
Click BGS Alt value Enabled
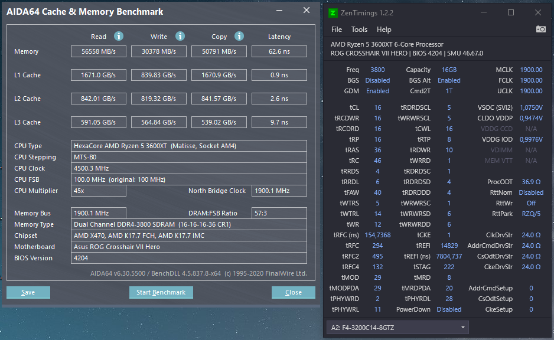(x=449, y=80)
